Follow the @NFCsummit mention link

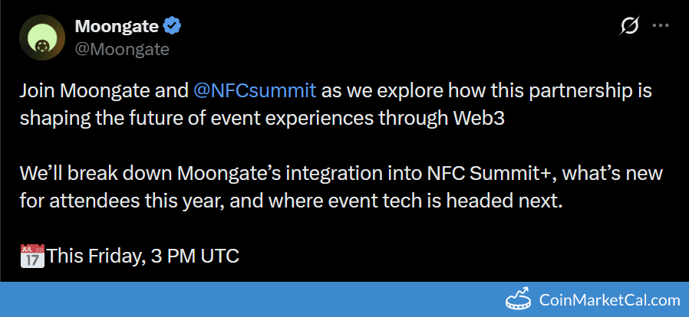point(255,90)
